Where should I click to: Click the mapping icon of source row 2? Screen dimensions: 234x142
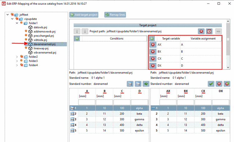point(72,114)
